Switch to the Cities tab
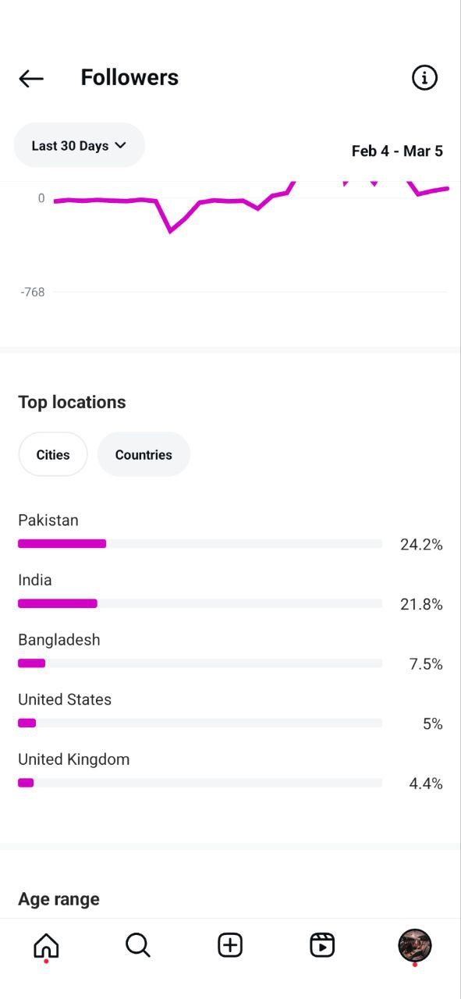This screenshot has width=461, height=999. click(53, 454)
